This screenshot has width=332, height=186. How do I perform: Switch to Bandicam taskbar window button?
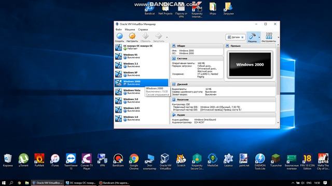point(114,183)
